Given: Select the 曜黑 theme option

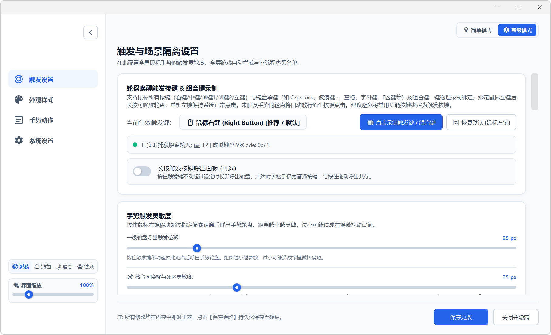Looking at the screenshot, I should [x=64, y=267].
